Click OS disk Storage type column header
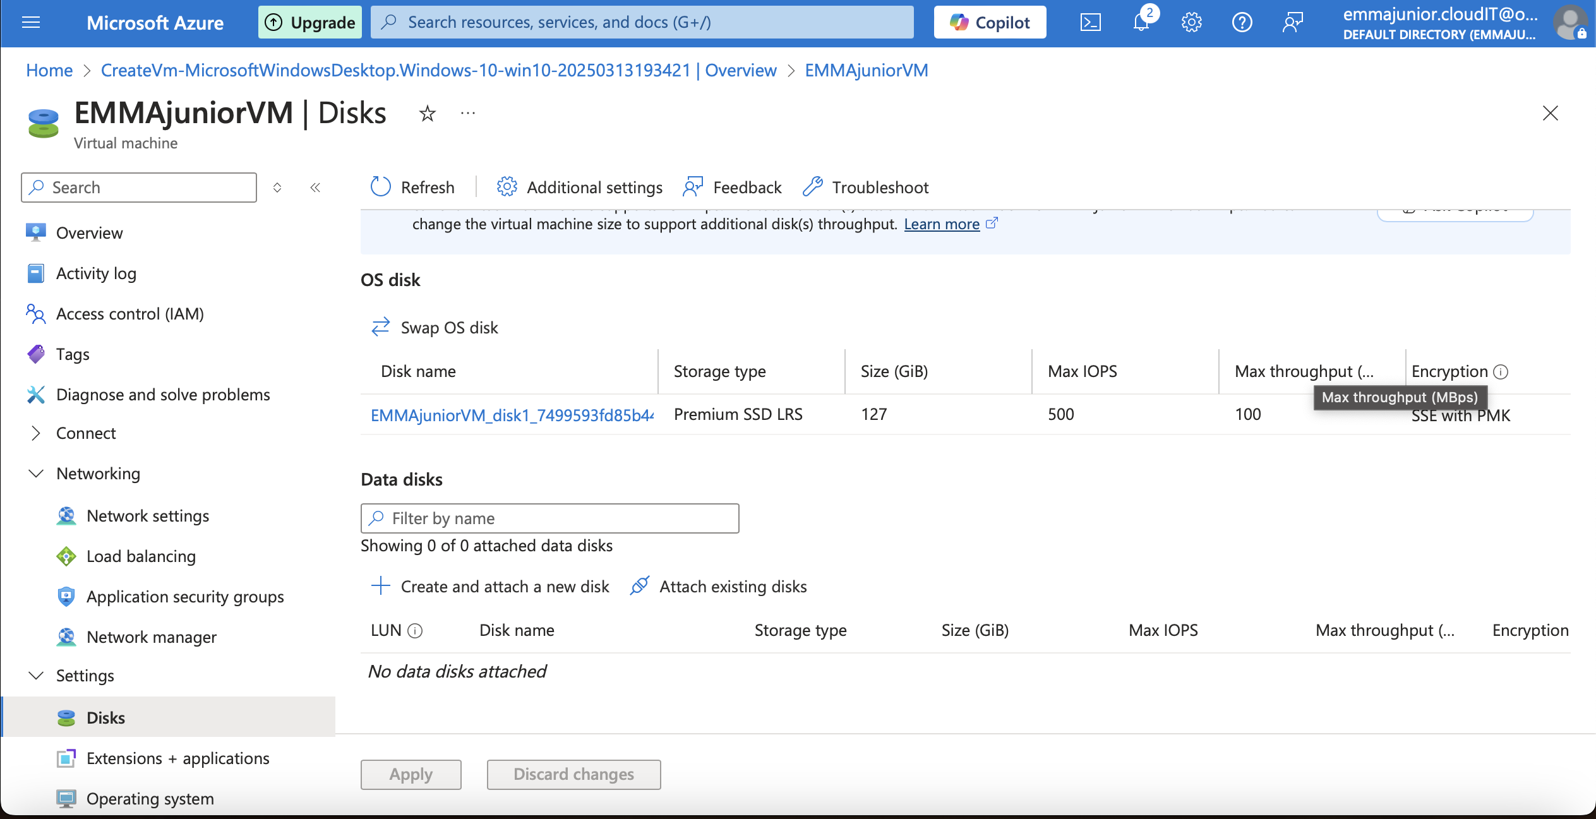This screenshot has width=1596, height=819. coord(719,371)
